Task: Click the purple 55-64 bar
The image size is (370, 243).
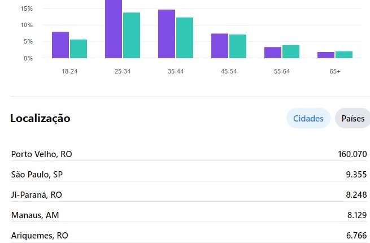Action: [273, 53]
